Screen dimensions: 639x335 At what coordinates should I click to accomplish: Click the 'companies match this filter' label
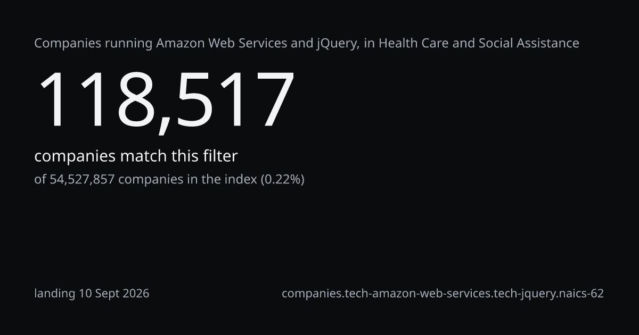(136, 156)
